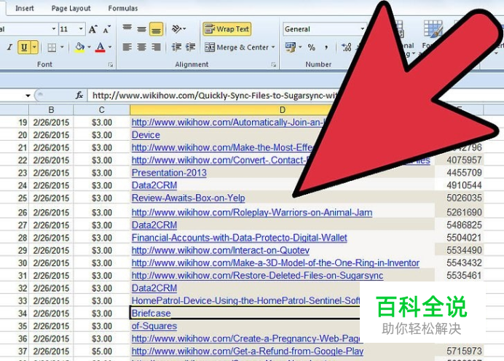This screenshot has height=361, width=504.
Task: Open underline style dropdown arrow
Action: click(34, 47)
